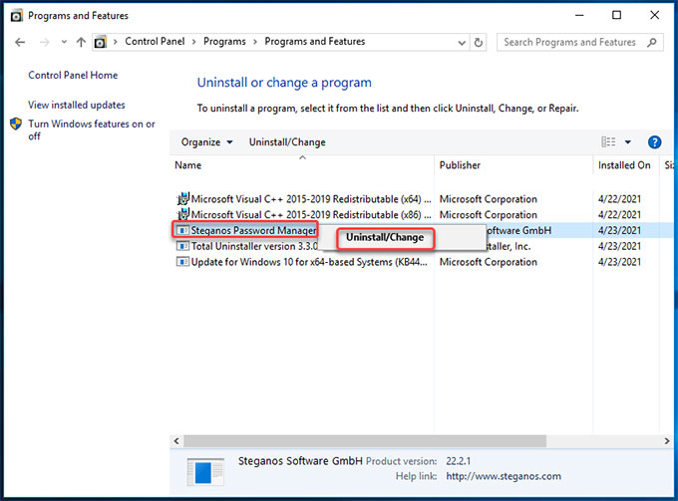Maximize the Programs and Features window
The height and width of the screenshot is (501, 678).
coord(616,15)
